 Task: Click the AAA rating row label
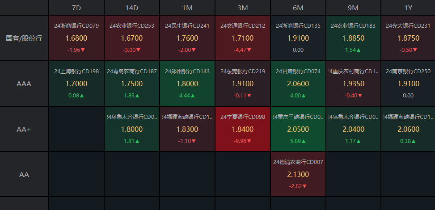point(24,84)
